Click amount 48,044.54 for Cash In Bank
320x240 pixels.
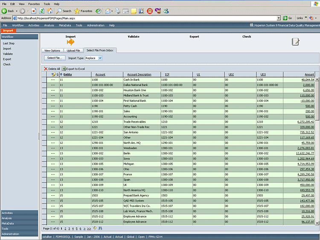coord(308,80)
